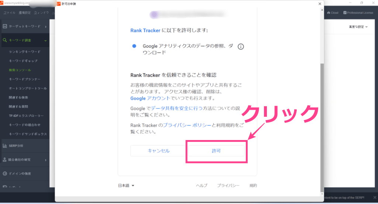The image size is (378, 204).
Task: Open the SERP分析 section label
Action: click(x=16, y=146)
